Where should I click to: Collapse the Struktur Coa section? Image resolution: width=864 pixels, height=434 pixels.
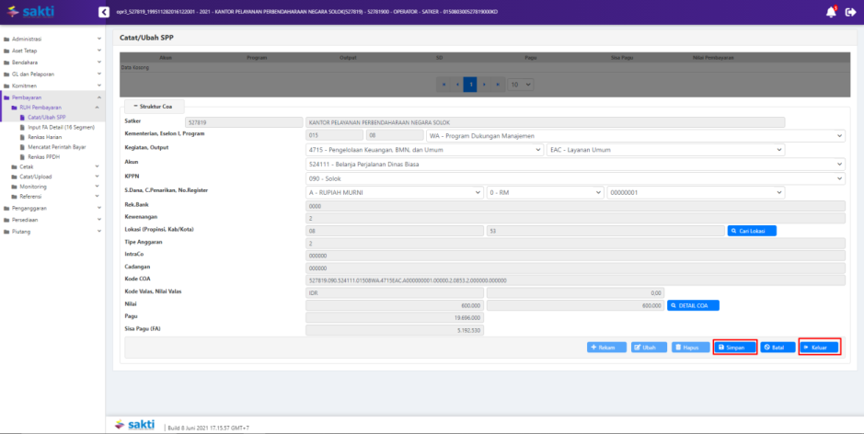154,107
